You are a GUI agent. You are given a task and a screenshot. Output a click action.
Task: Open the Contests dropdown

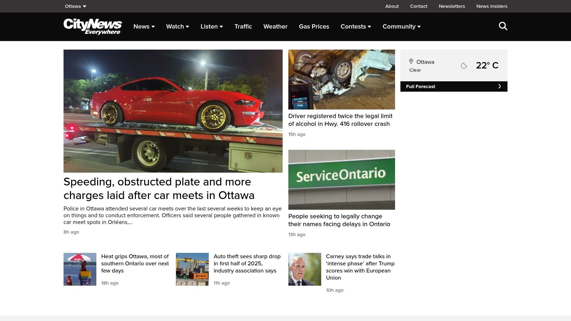coord(355,26)
